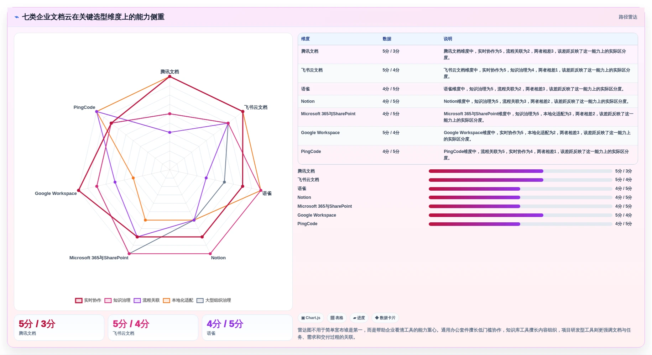Screen dimensions: 652x355
Task: Click the 表格 tag
Action: tap(337, 318)
